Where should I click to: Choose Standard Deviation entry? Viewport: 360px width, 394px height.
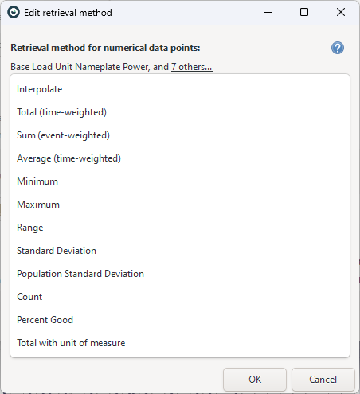(x=180, y=251)
